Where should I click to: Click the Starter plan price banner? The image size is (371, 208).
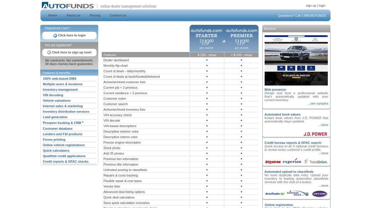[206, 38]
